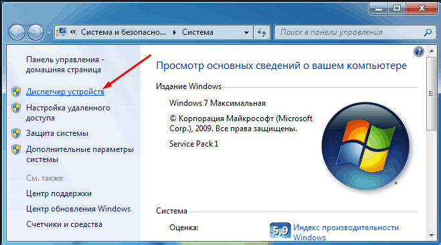Click the magnifier search icon
441x245 pixels.
point(428,32)
